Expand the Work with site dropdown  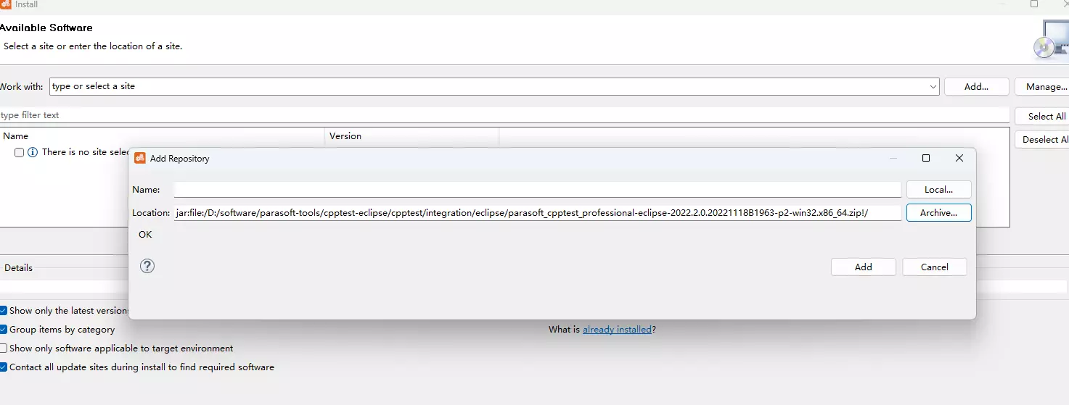point(933,86)
